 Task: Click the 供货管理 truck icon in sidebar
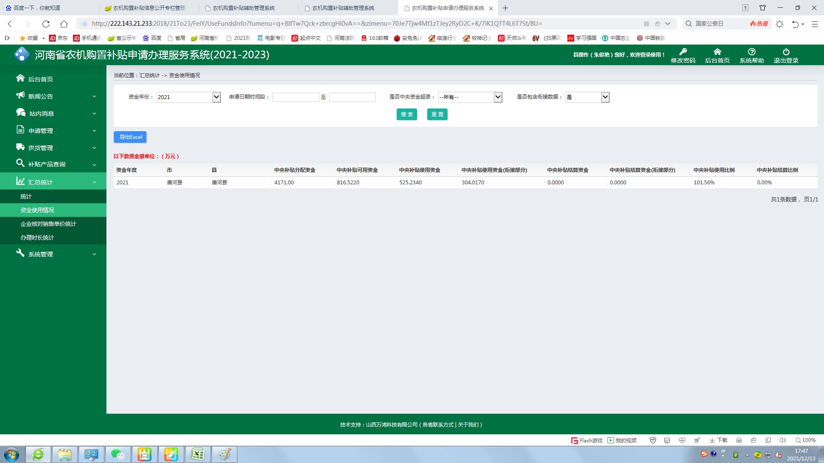(x=20, y=147)
